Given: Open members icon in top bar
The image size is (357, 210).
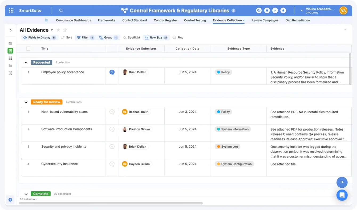Looking at the screenshot, I should pyautogui.click(x=259, y=10).
